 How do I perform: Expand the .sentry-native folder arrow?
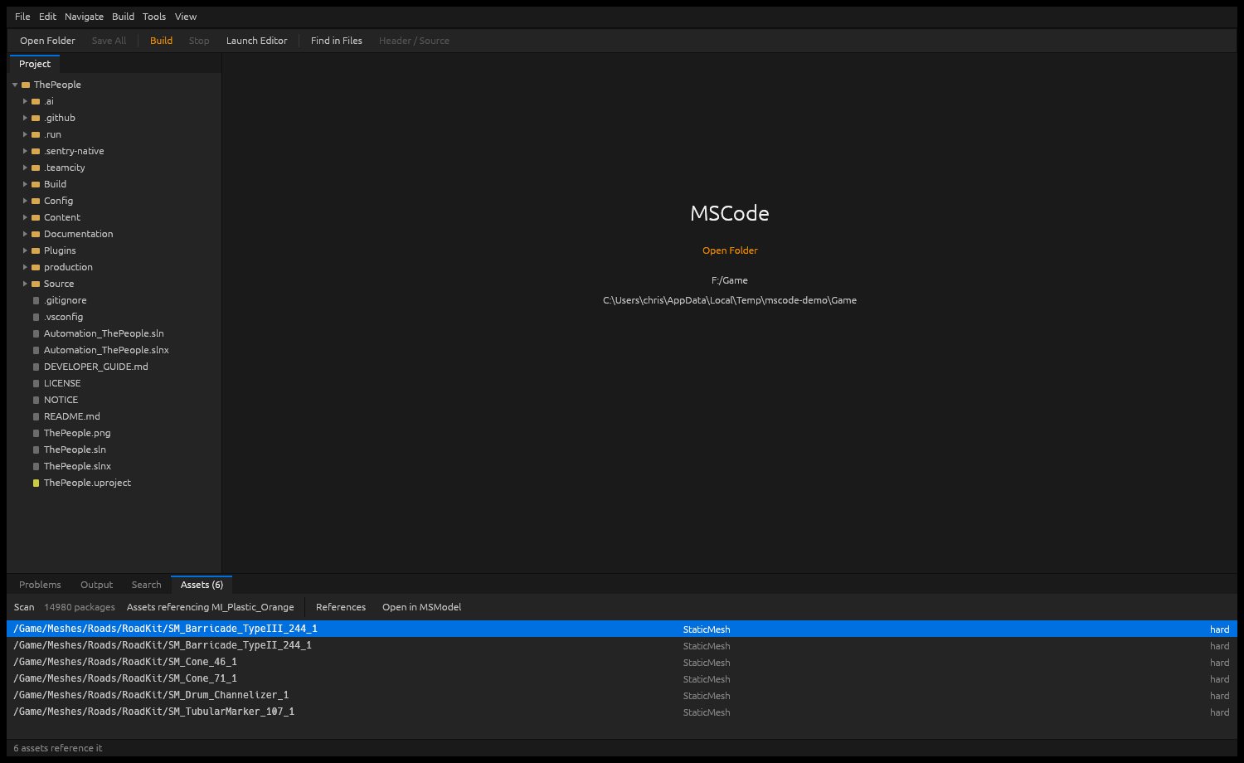[x=25, y=151]
